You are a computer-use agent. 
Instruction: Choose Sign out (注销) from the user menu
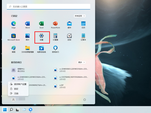[16, 93]
